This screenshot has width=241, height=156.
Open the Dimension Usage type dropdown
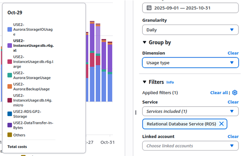click(x=190, y=63)
